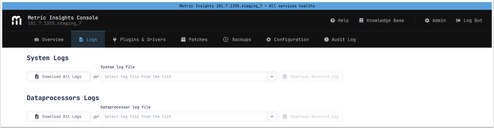Download All Logs under Dataprocessors Logs
The width and height of the screenshot is (494, 128).
59,117
